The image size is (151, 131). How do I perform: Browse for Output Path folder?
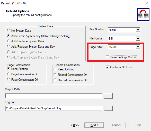click(108, 96)
